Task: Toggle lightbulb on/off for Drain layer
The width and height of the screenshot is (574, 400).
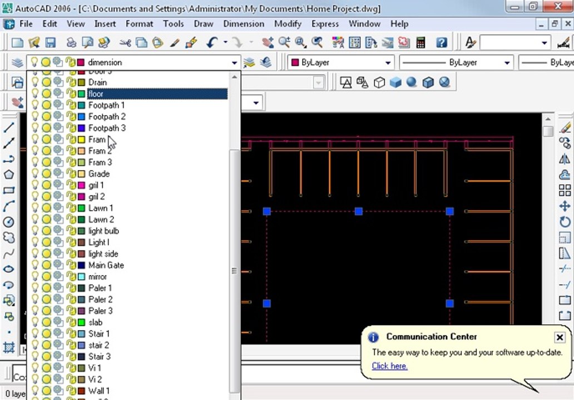Action: pos(34,82)
